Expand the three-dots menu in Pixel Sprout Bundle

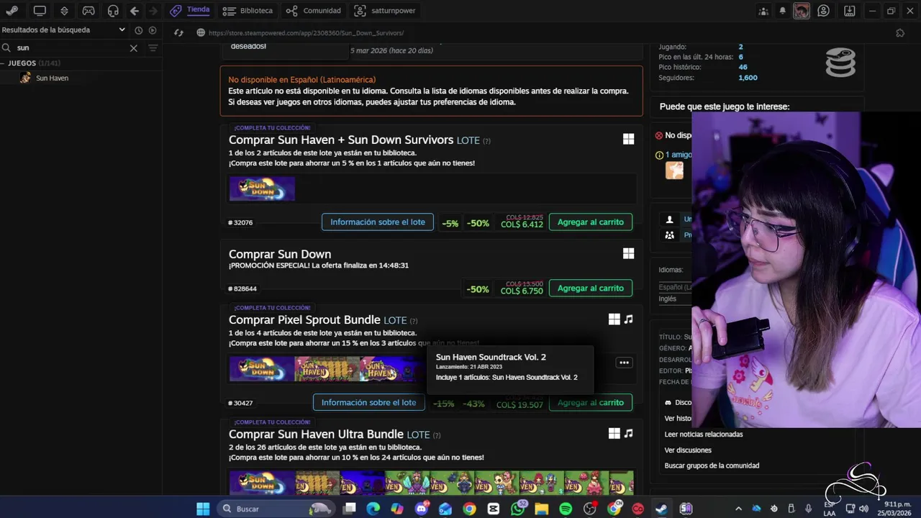625,363
